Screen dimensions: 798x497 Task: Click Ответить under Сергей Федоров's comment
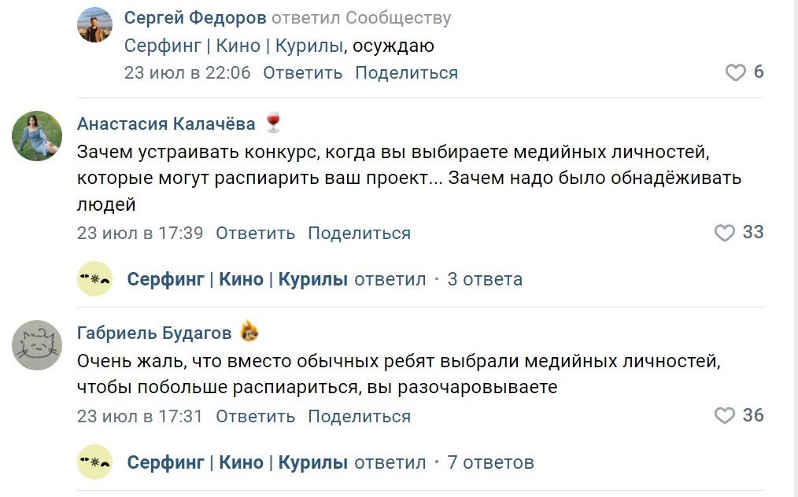[301, 72]
